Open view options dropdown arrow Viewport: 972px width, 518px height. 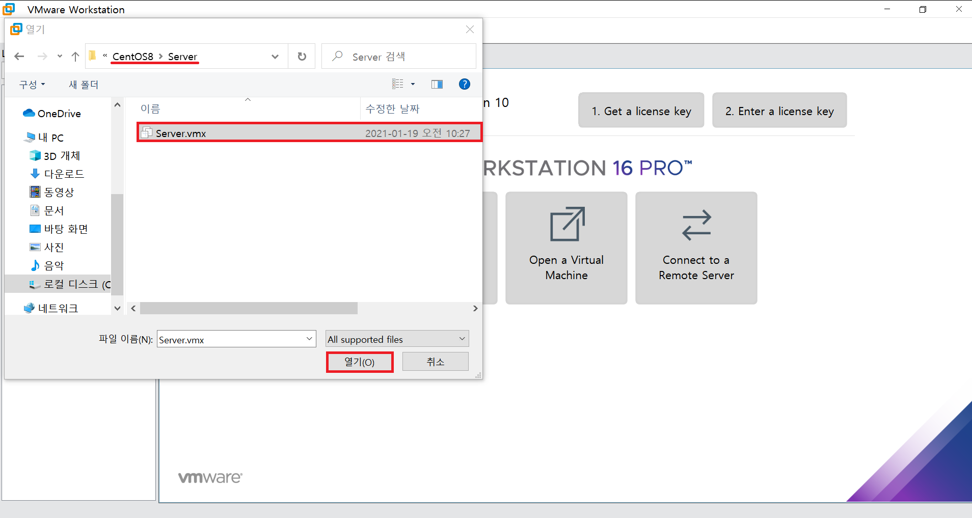tap(413, 84)
